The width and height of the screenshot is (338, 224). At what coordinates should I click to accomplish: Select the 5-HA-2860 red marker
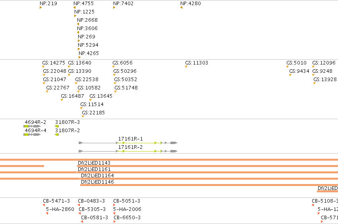coord(47,213)
